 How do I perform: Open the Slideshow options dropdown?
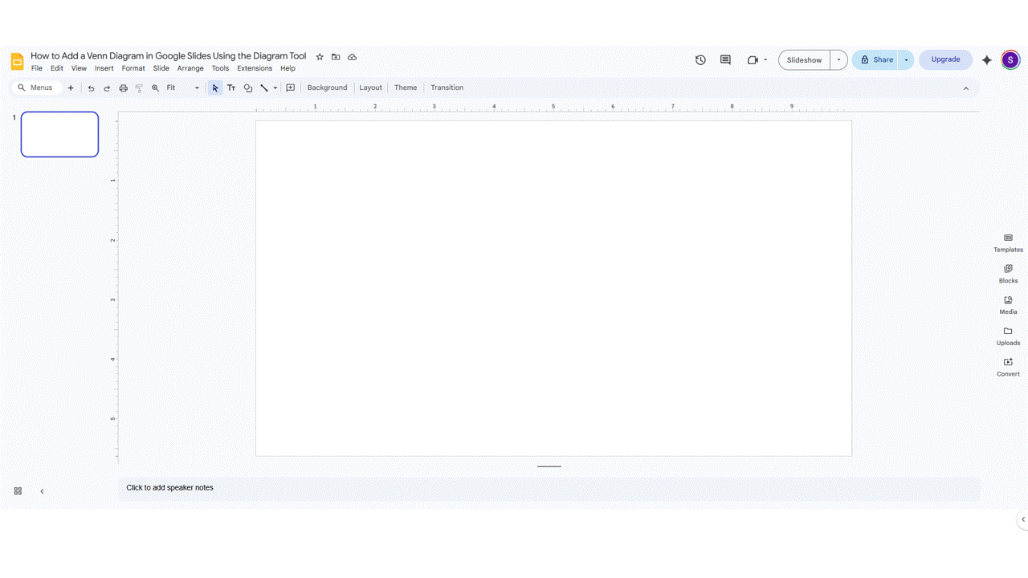tap(838, 59)
